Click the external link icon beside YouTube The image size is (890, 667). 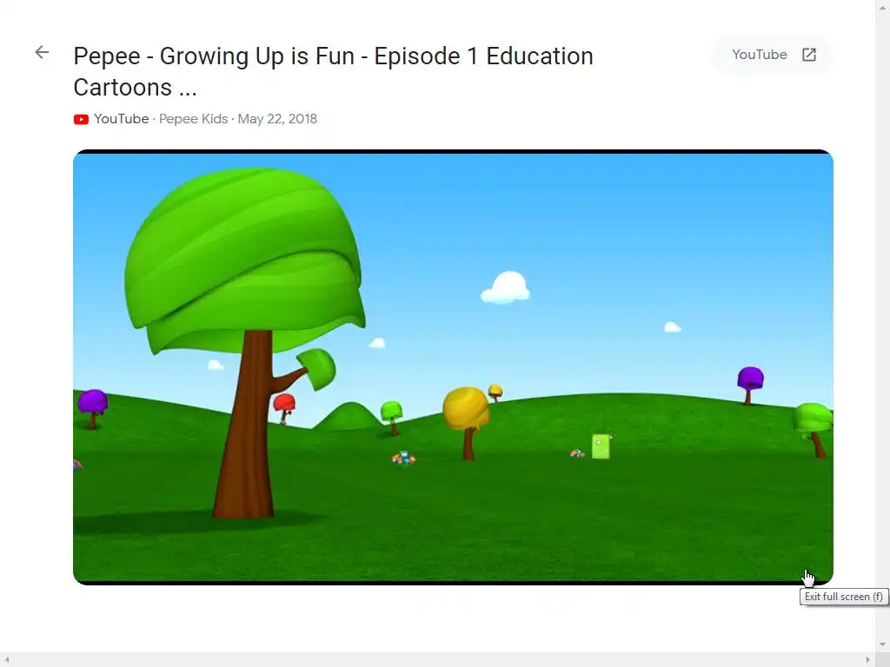coord(809,55)
